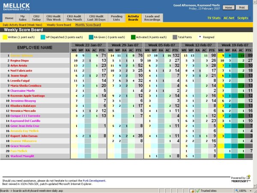
Task: Click the Week 12-Feb-07 header
Action: click(198, 45)
